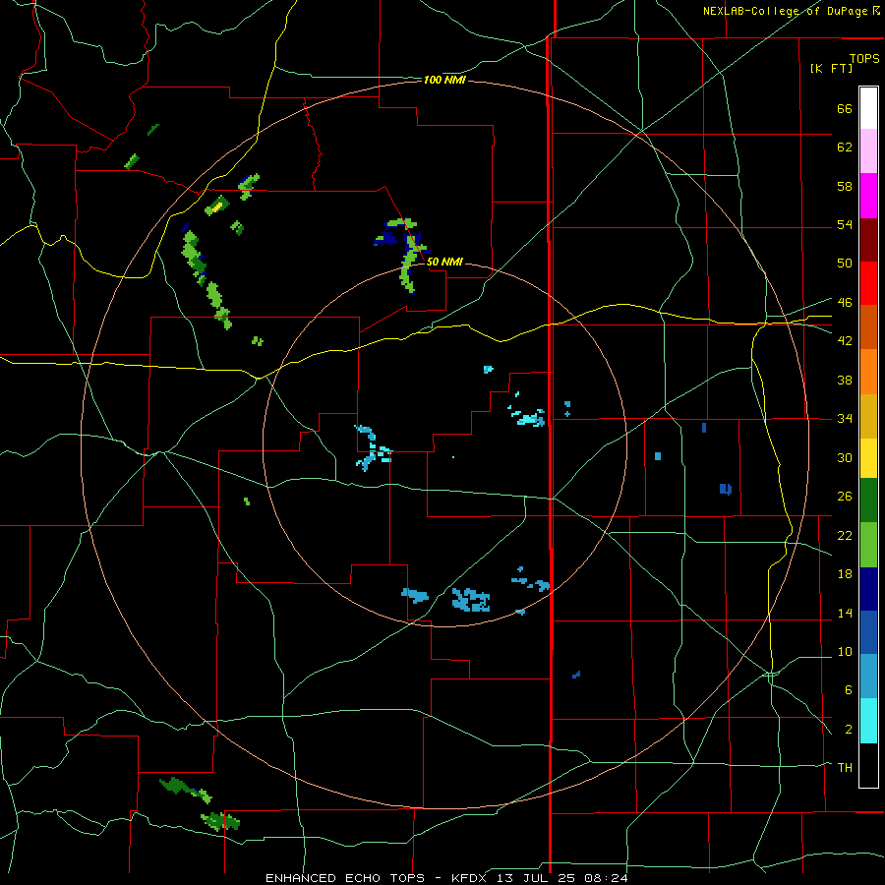
Task: Click the "34" legend value
Action: point(845,419)
